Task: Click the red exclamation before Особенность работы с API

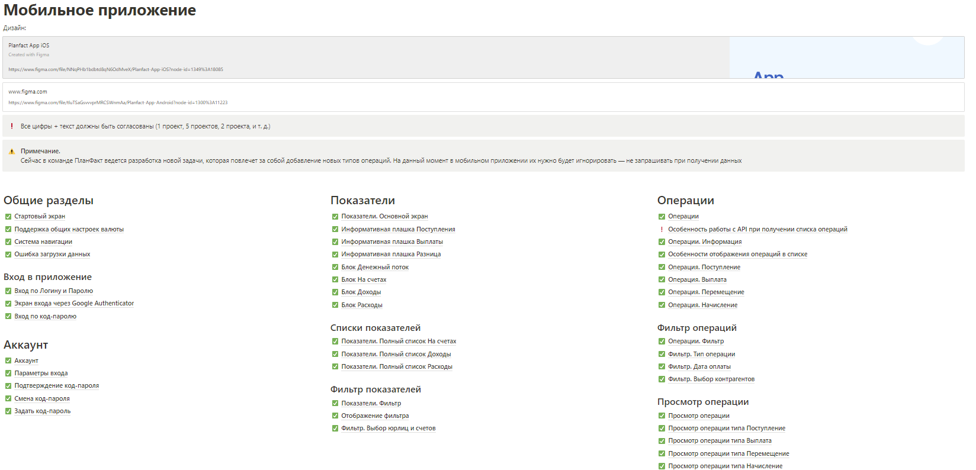Action: pos(662,229)
